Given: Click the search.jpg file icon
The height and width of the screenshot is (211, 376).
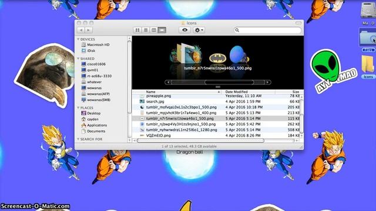Looking at the screenshot, I should point(142,101).
